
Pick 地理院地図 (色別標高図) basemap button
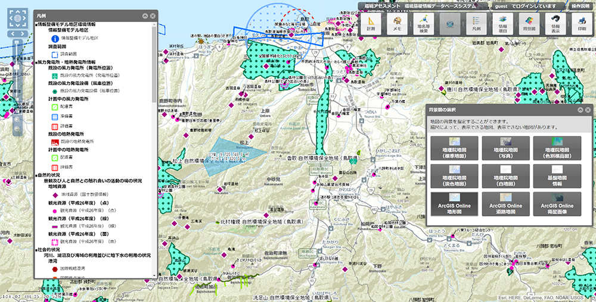557,148
